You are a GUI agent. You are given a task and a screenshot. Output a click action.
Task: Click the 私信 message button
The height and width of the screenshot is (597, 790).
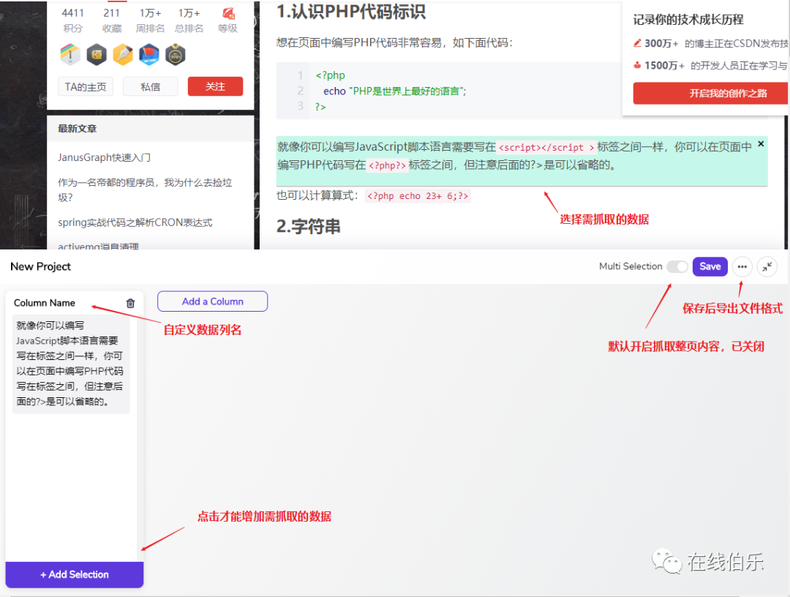coord(150,86)
